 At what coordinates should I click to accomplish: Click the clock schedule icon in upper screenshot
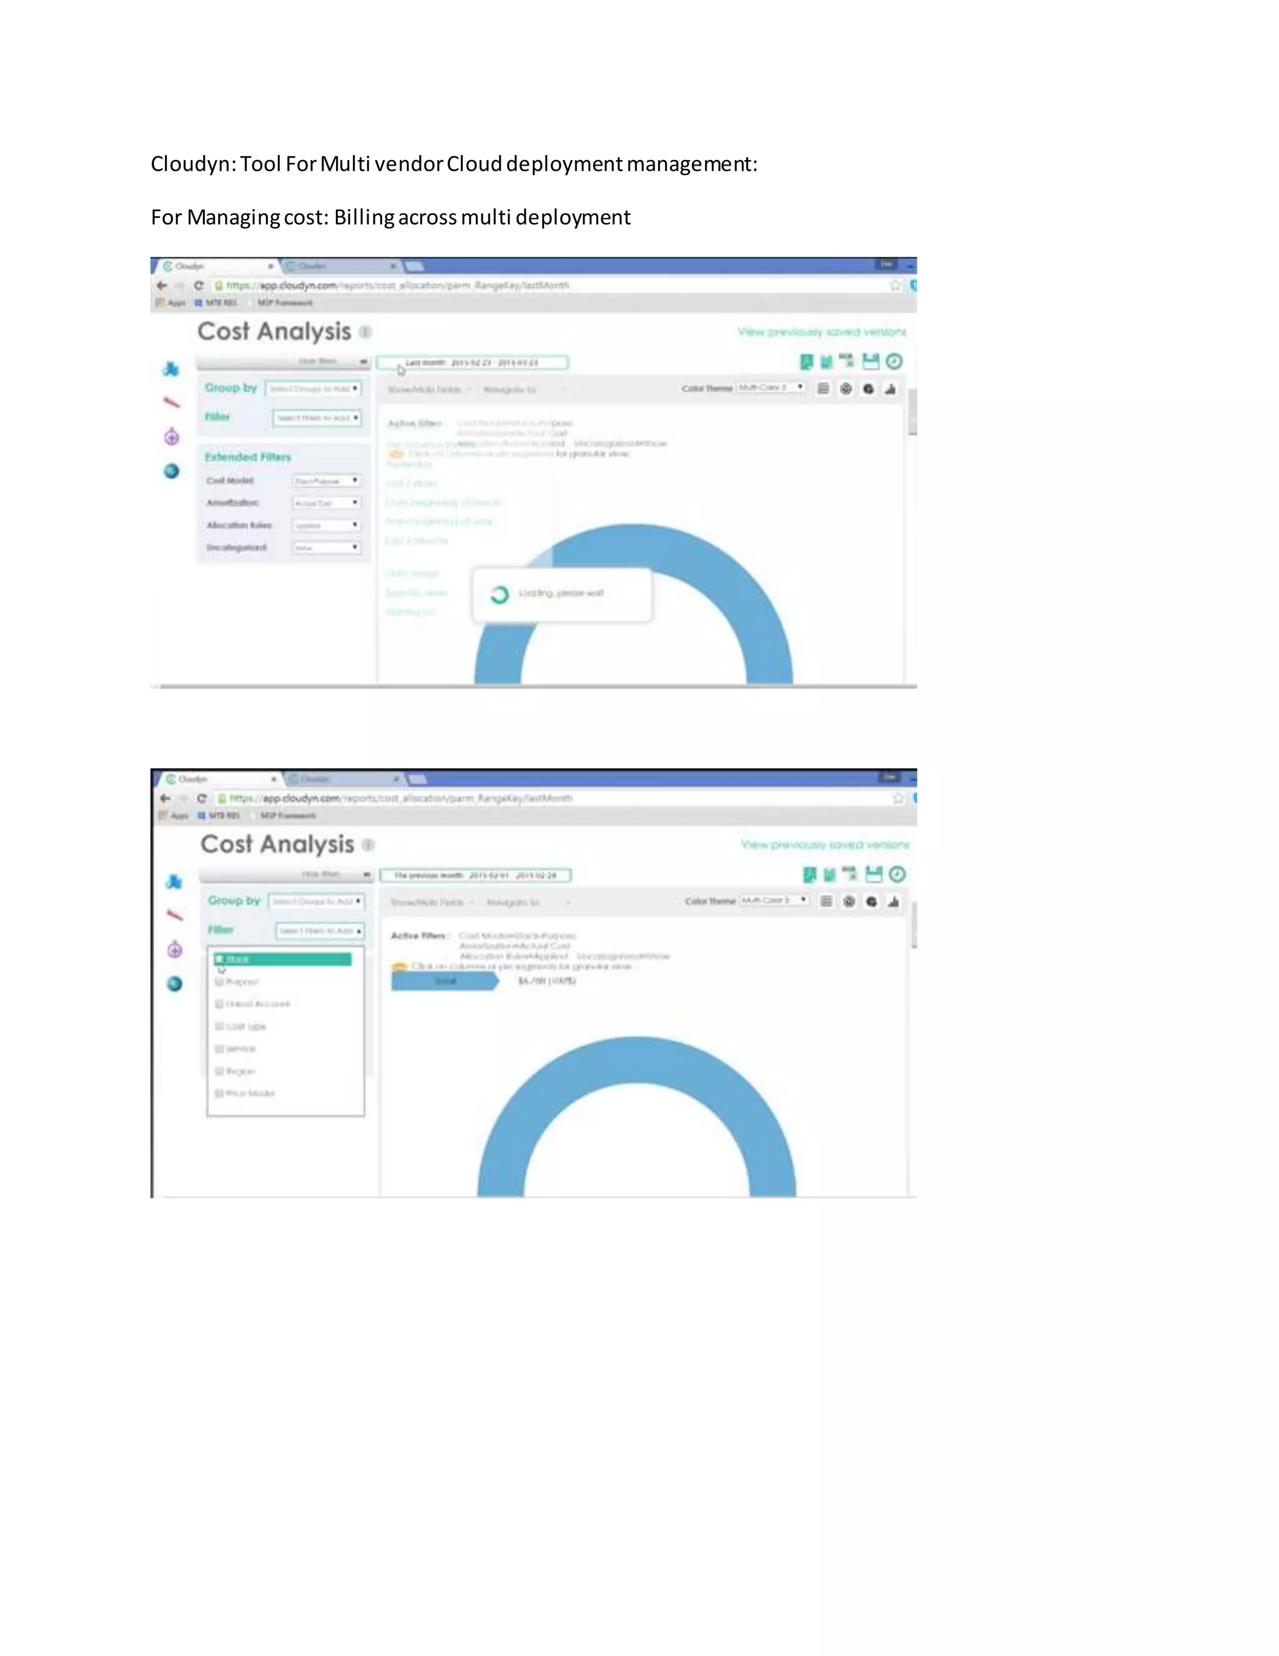pos(894,362)
